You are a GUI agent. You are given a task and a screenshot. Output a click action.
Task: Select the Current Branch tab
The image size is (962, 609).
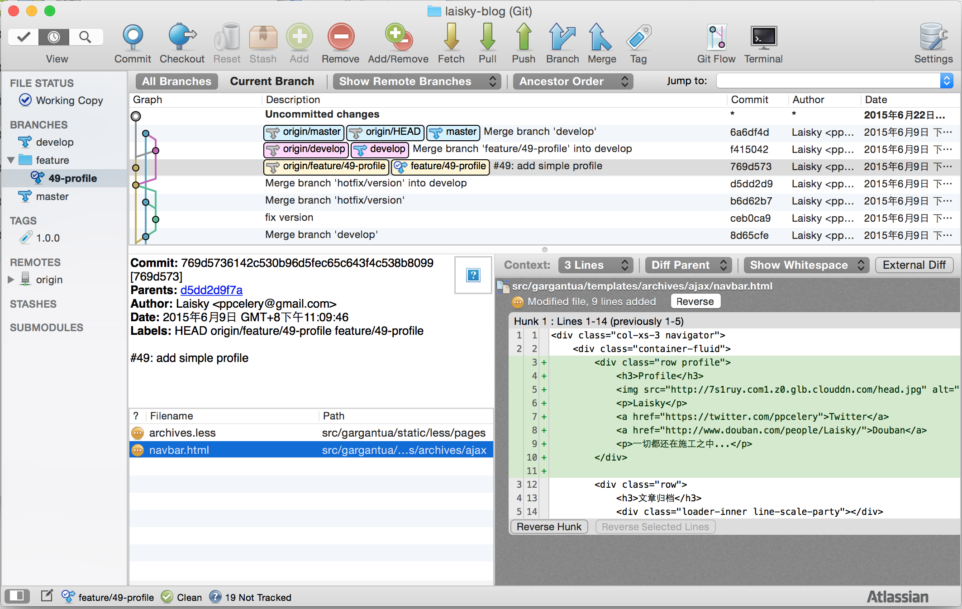[272, 81]
